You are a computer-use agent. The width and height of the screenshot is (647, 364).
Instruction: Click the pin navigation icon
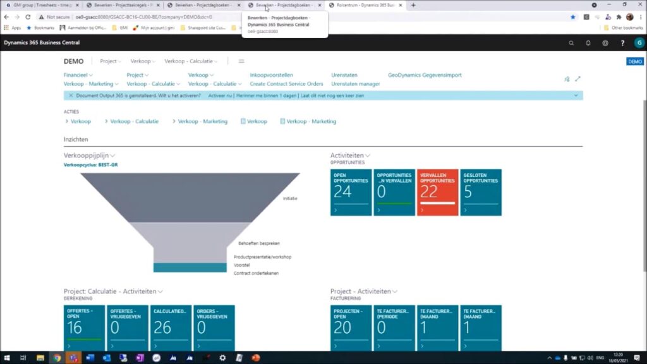pos(567,79)
